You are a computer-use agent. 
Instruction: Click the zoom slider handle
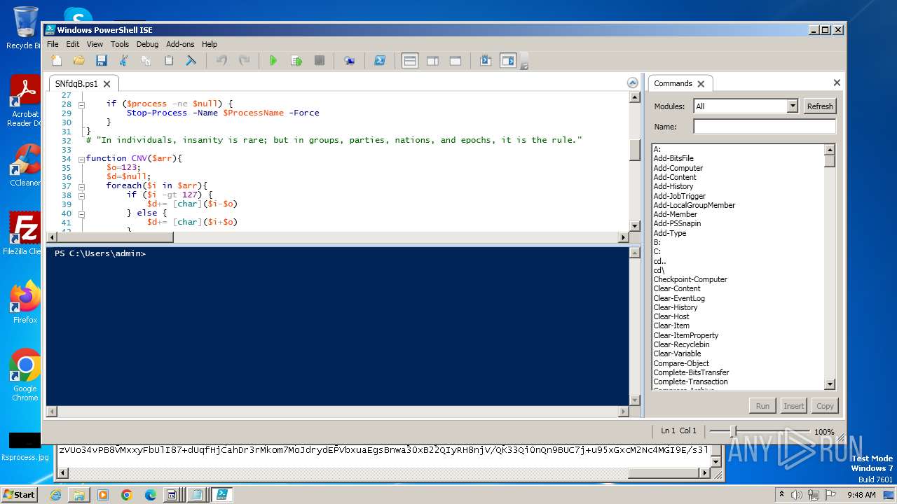point(733,431)
